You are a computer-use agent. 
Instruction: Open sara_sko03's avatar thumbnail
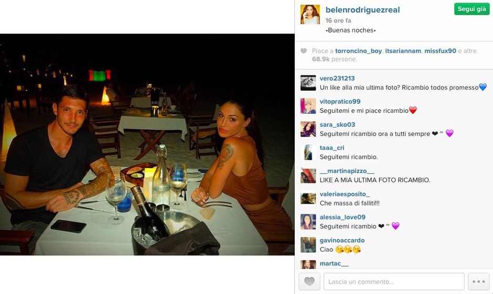(308, 129)
